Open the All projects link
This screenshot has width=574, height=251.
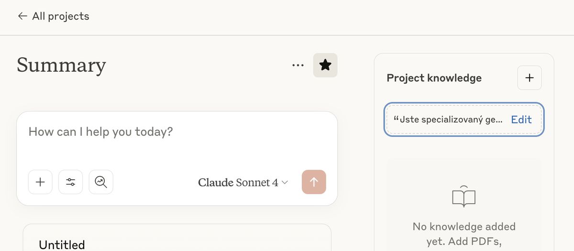point(53,16)
